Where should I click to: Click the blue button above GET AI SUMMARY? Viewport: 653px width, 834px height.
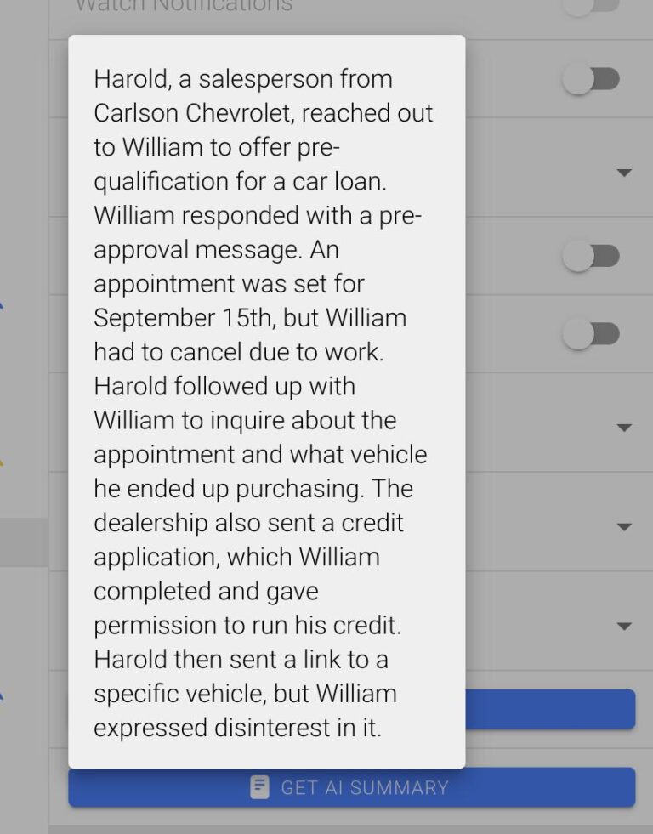tap(553, 710)
